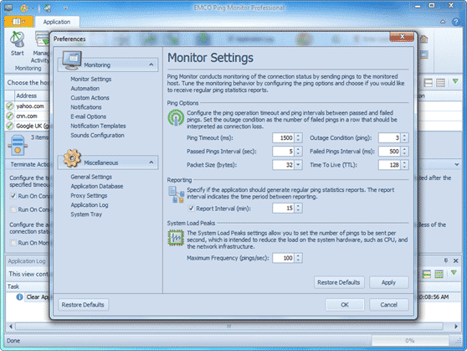The height and width of the screenshot is (351, 467).
Task: Select Sounds Configuration in sidebar
Action: 97,135
